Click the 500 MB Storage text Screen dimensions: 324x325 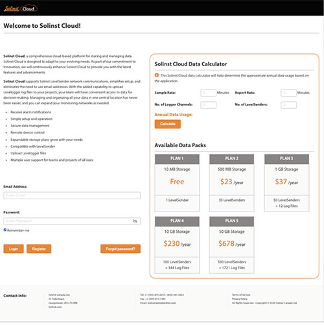232,169
